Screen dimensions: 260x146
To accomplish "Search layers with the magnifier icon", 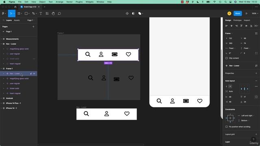I will 4,20.
